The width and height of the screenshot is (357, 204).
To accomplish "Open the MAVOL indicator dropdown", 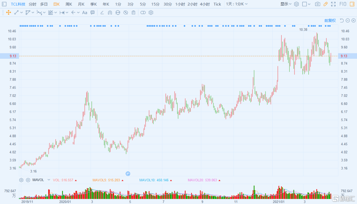I will coord(49,180).
